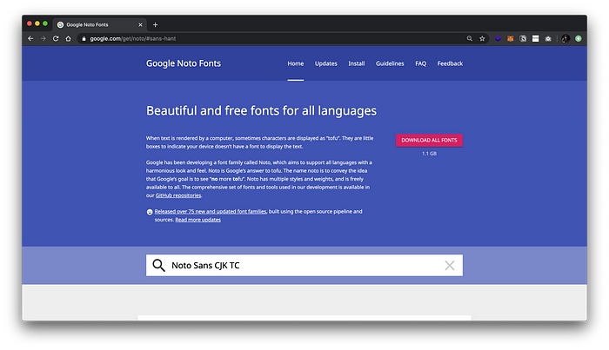The height and width of the screenshot is (350, 609).
Task: Open the camera extension icon
Action: (x=548, y=38)
